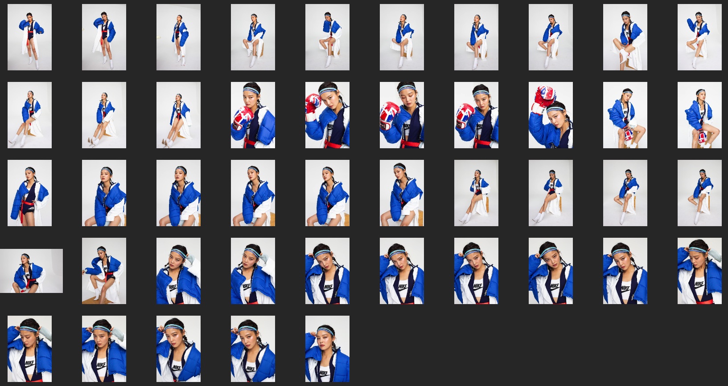Open the ninth thumbnail in the first row
This screenshot has width=728, height=386.
click(625, 37)
